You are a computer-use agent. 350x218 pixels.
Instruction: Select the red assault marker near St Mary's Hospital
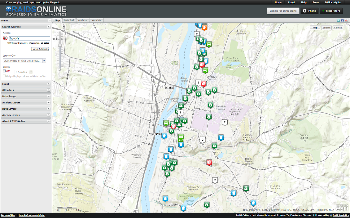click(204, 84)
